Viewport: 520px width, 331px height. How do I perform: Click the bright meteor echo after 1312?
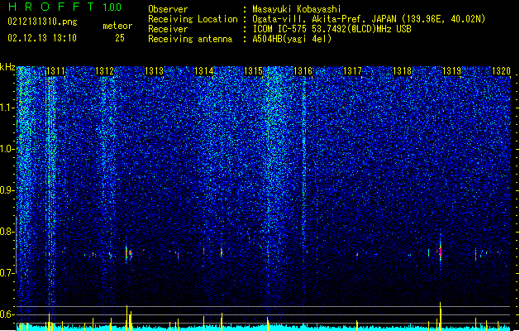[x=128, y=254]
